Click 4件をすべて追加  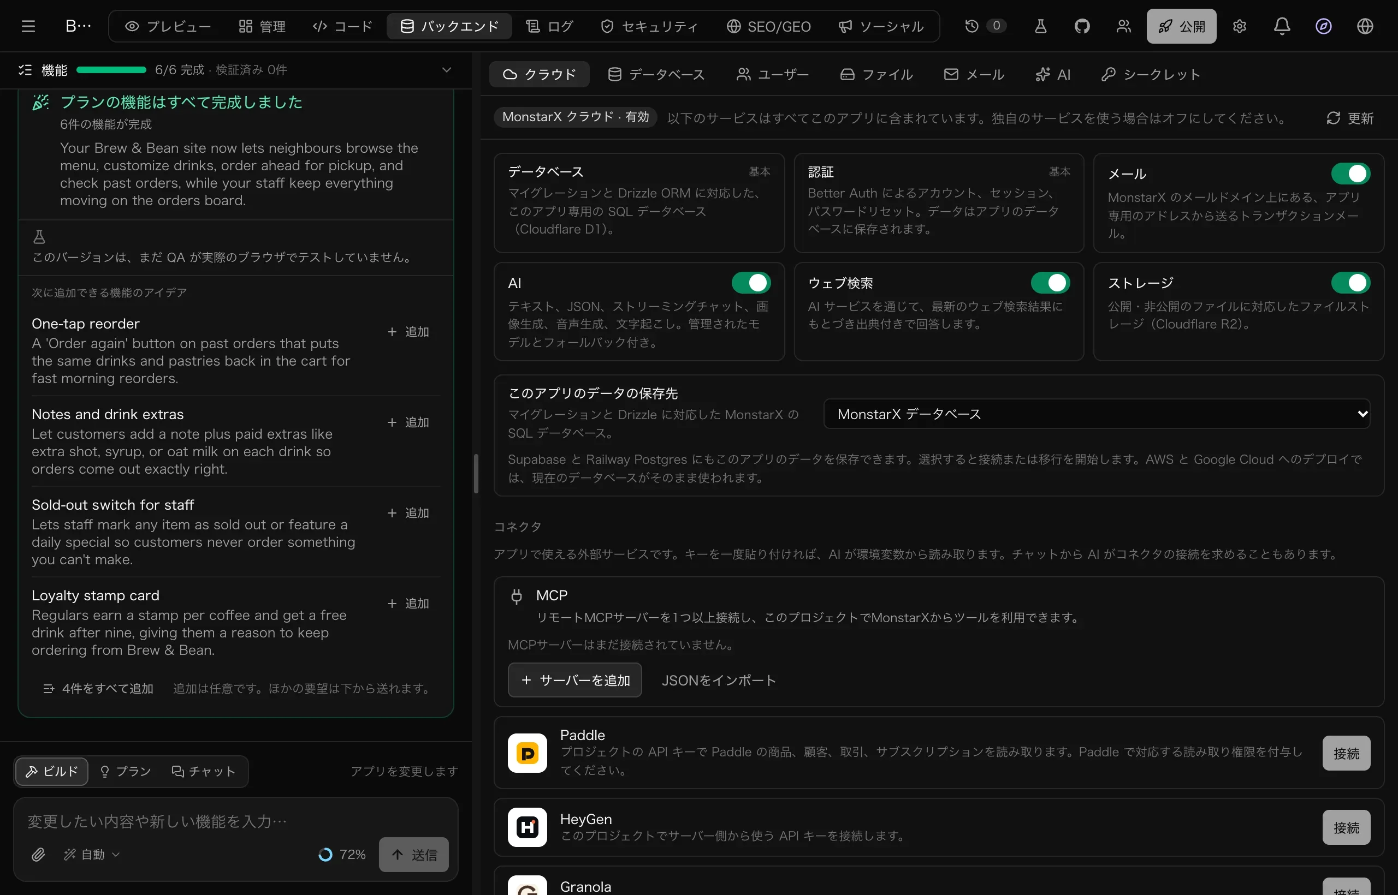coord(98,689)
